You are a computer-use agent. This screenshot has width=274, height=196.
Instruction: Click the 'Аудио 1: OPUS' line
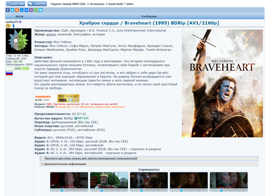click(x=81, y=141)
